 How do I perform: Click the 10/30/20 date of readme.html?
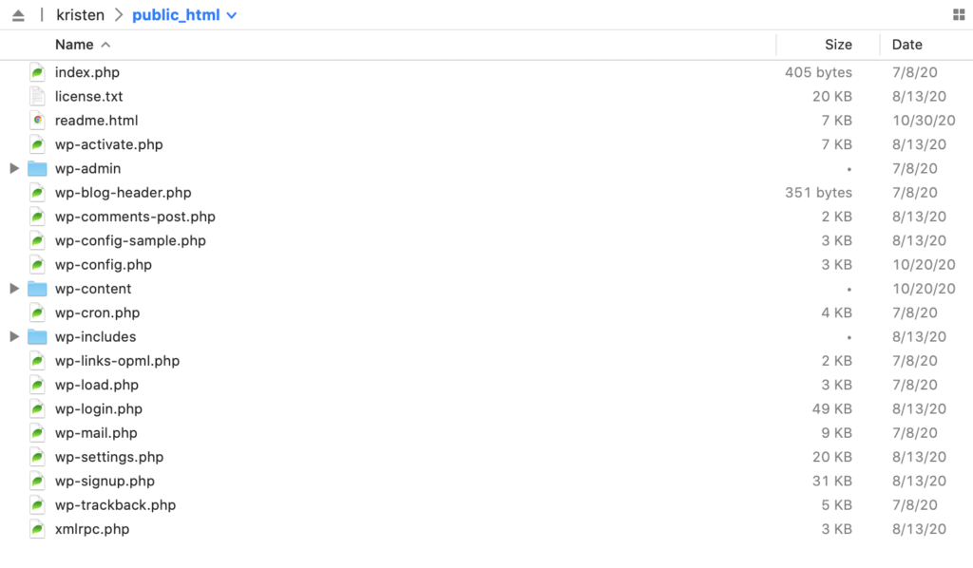click(x=924, y=121)
